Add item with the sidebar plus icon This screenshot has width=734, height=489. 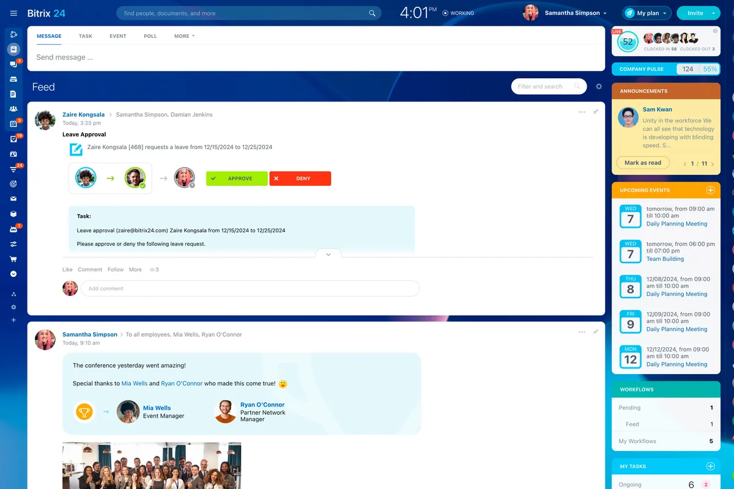pos(13,320)
